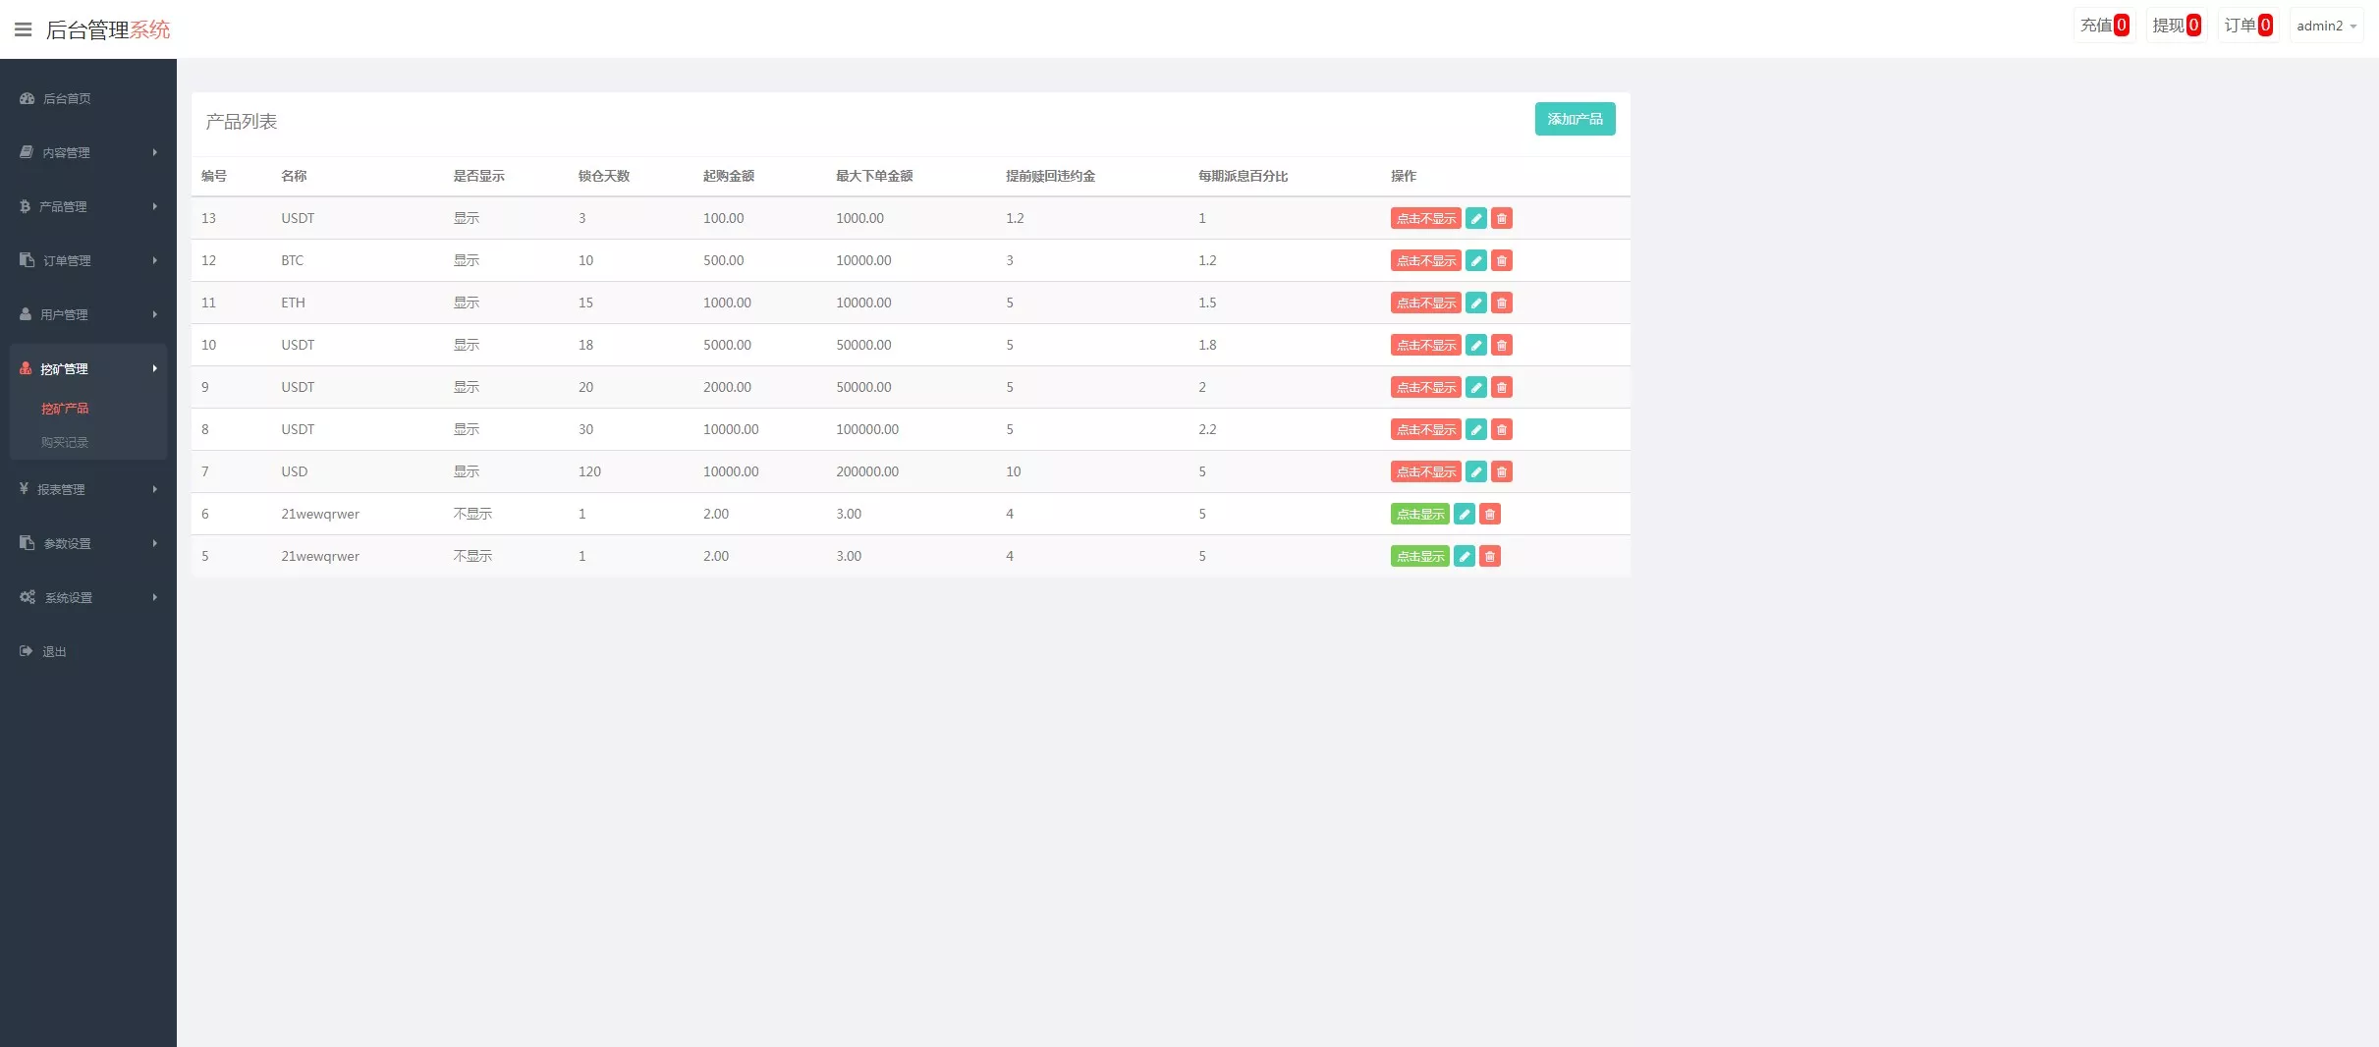Click the hamburger menu icon in header

pyautogui.click(x=24, y=29)
